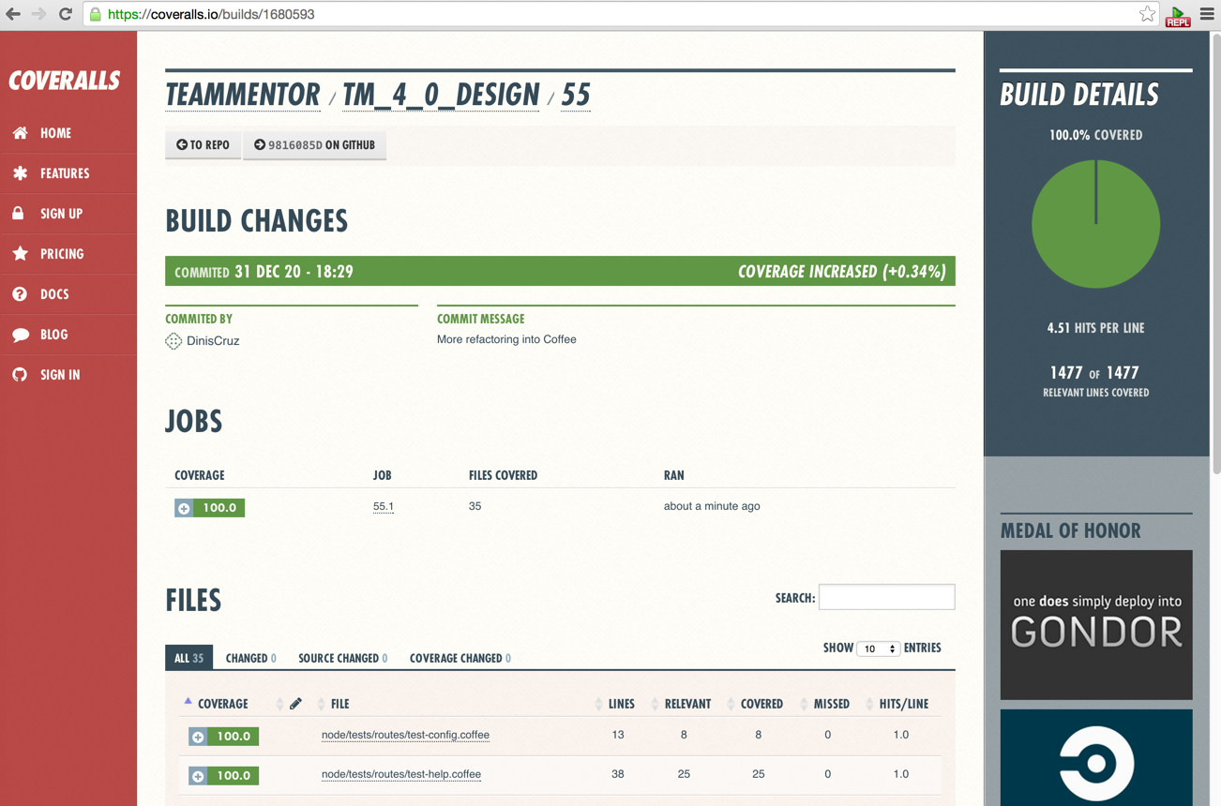Click the browser address bar URL

(x=211, y=14)
